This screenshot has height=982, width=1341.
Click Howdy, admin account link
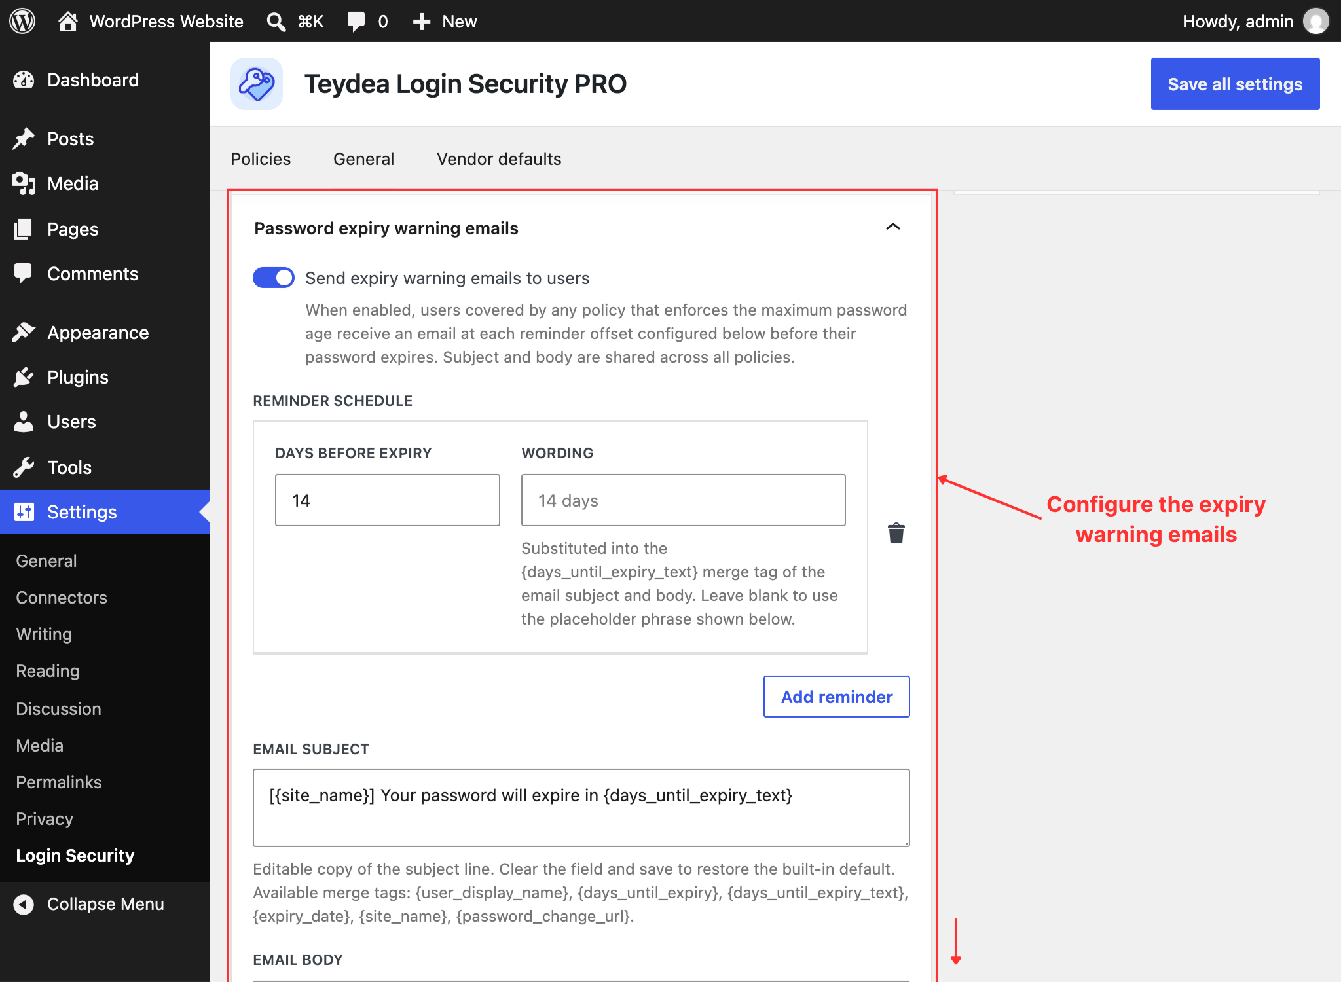pos(1238,22)
